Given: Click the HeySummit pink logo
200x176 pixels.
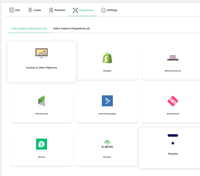Looking at the screenshot, I should click(x=173, y=101).
